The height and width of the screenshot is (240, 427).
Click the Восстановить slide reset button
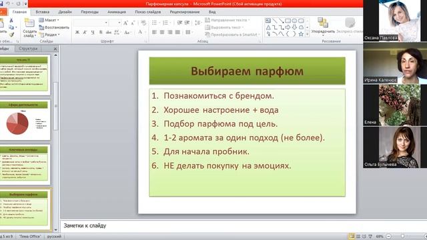click(x=54, y=27)
